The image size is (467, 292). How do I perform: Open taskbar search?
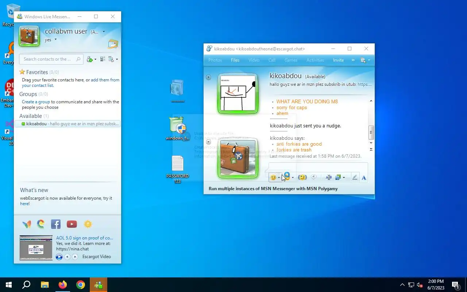point(26,285)
